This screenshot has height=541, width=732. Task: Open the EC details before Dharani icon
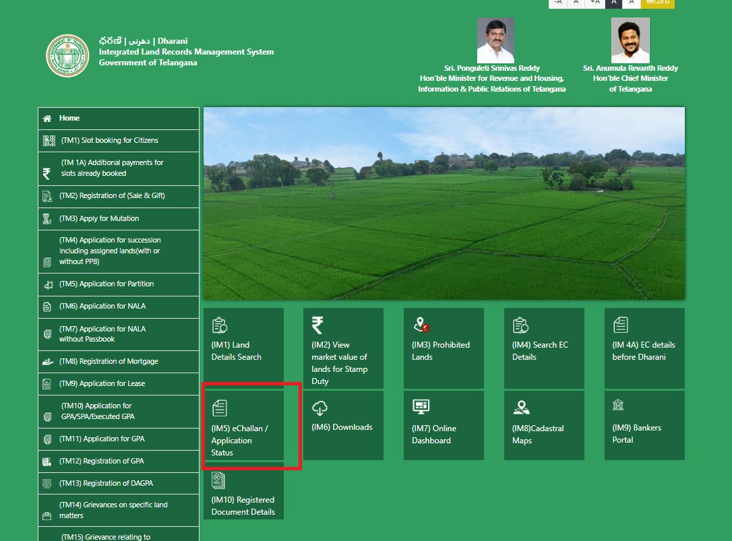pos(620,325)
